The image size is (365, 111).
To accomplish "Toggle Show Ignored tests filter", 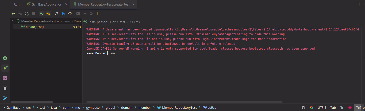I will coord(48,14).
